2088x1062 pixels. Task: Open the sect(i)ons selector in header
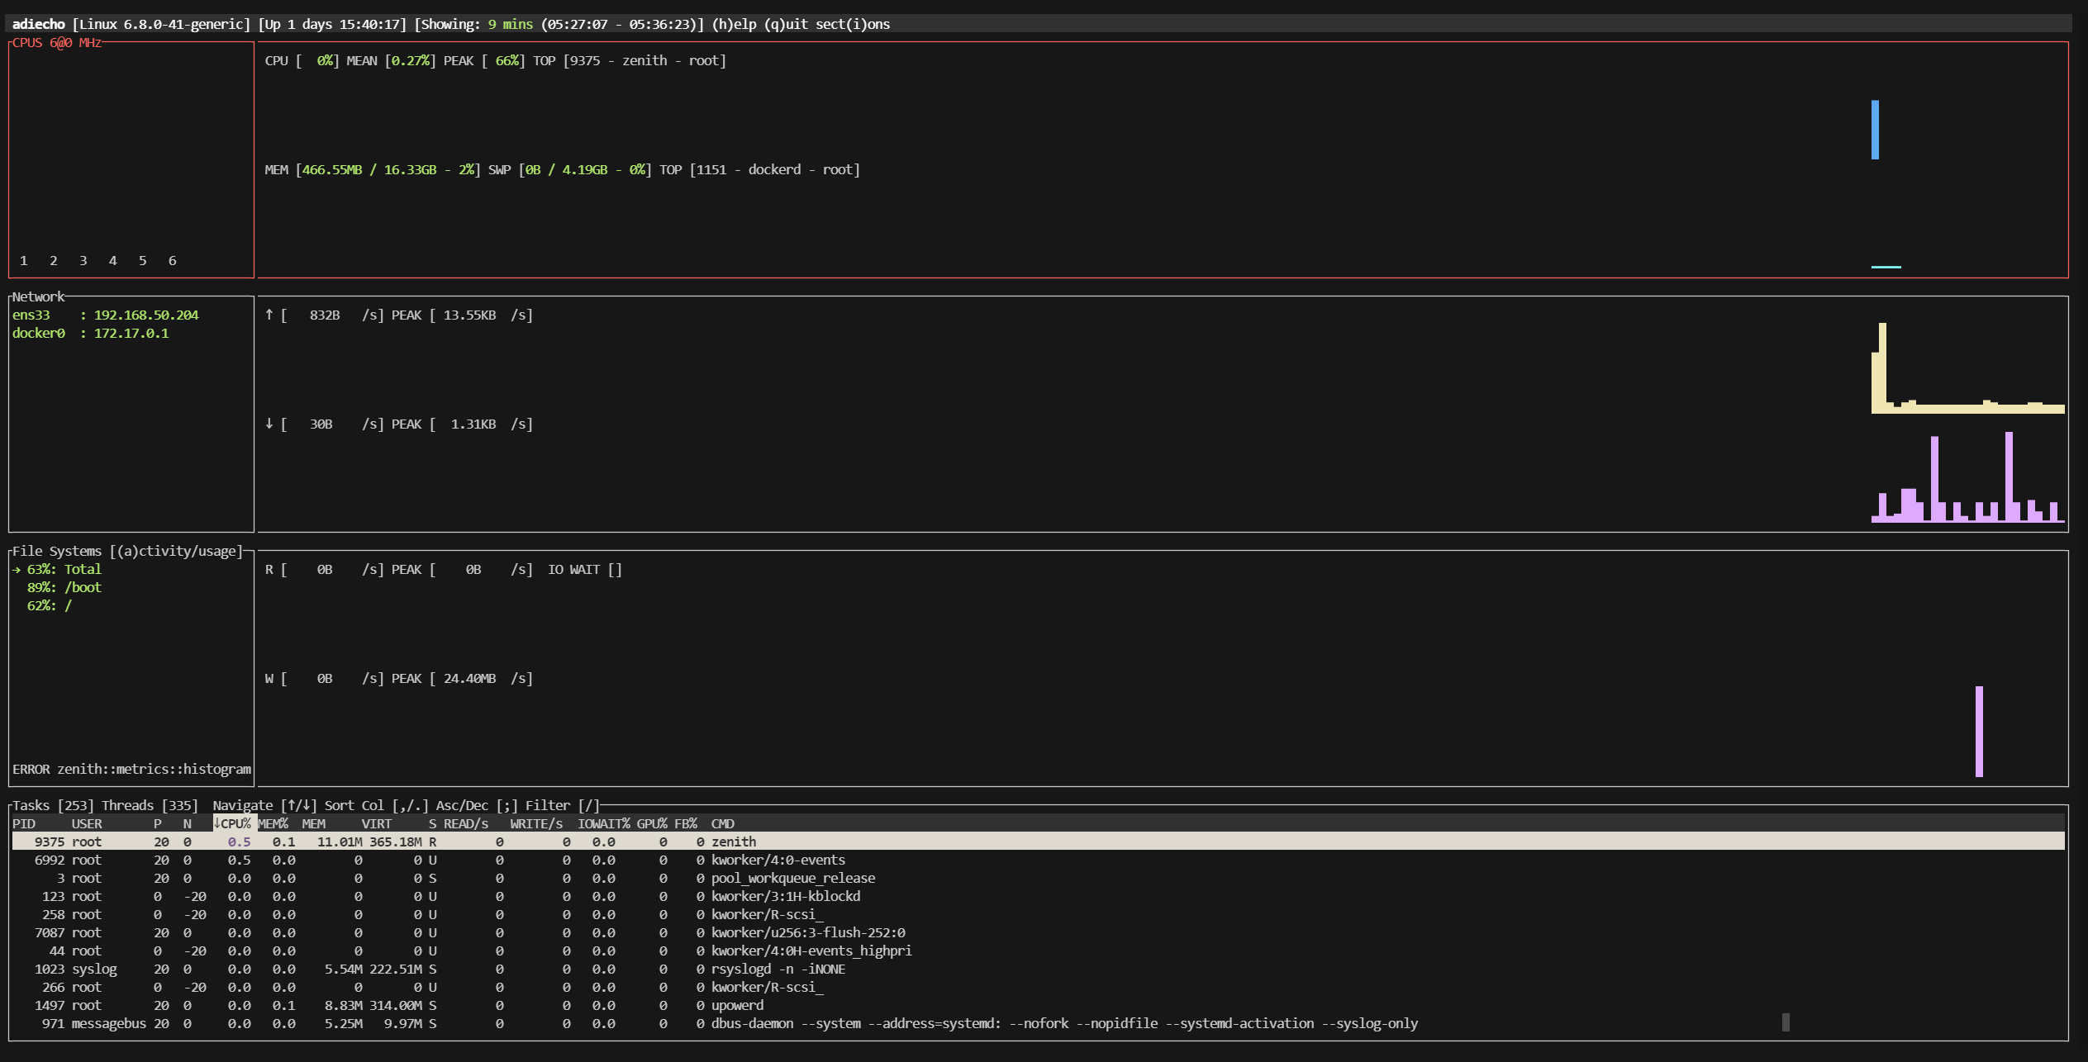[853, 24]
